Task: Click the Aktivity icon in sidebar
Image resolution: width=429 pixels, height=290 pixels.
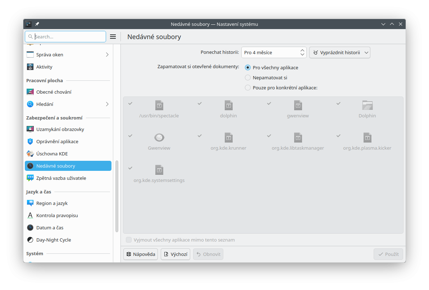Action: tap(30, 67)
